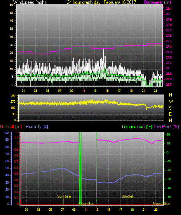Click the compass letter 'E'

(170, 114)
